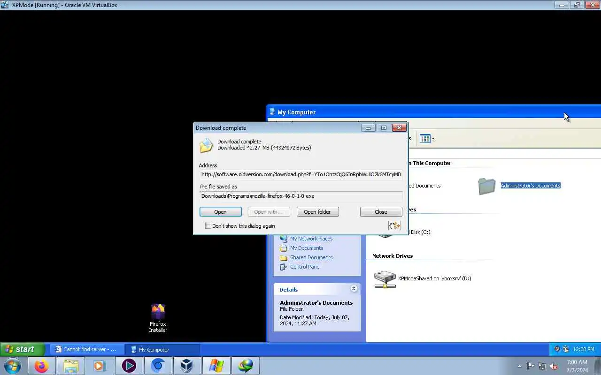Launch Firefox from the Windows 7 taskbar
Viewport: 601px width, 375px height.
click(41, 366)
